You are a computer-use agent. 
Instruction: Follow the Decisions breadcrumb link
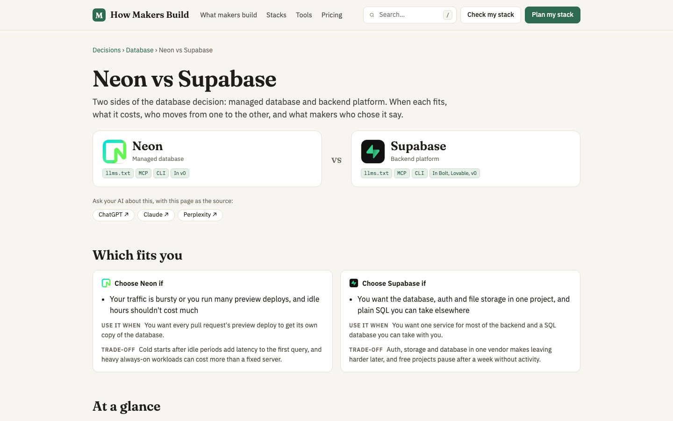pos(107,50)
